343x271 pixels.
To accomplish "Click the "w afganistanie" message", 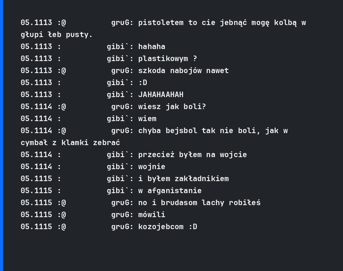I will 170,191.
